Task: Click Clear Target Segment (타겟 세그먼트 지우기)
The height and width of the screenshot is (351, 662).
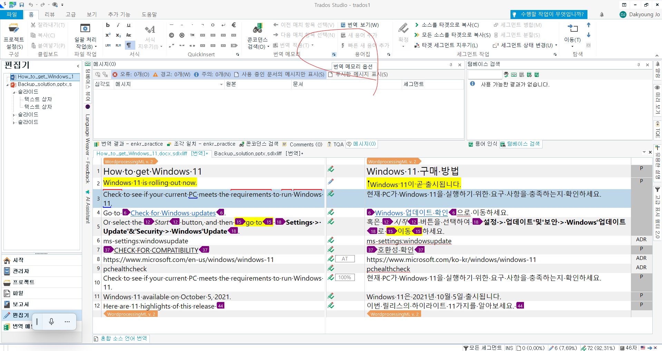Action: (446, 45)
